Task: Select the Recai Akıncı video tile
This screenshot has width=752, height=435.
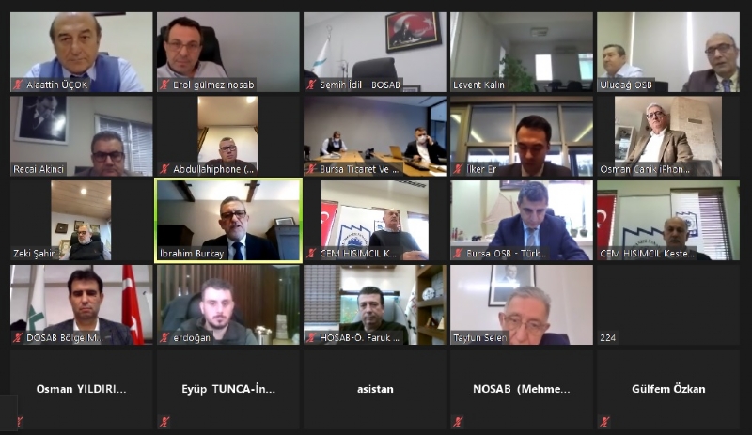Action: (82, 136)
